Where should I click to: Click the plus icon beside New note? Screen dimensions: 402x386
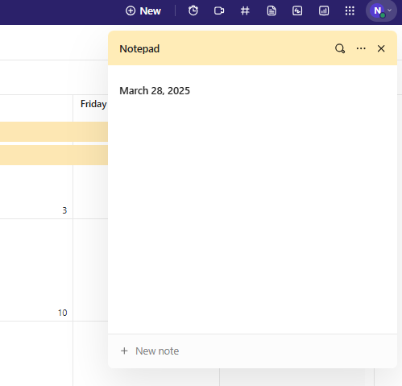124,351
